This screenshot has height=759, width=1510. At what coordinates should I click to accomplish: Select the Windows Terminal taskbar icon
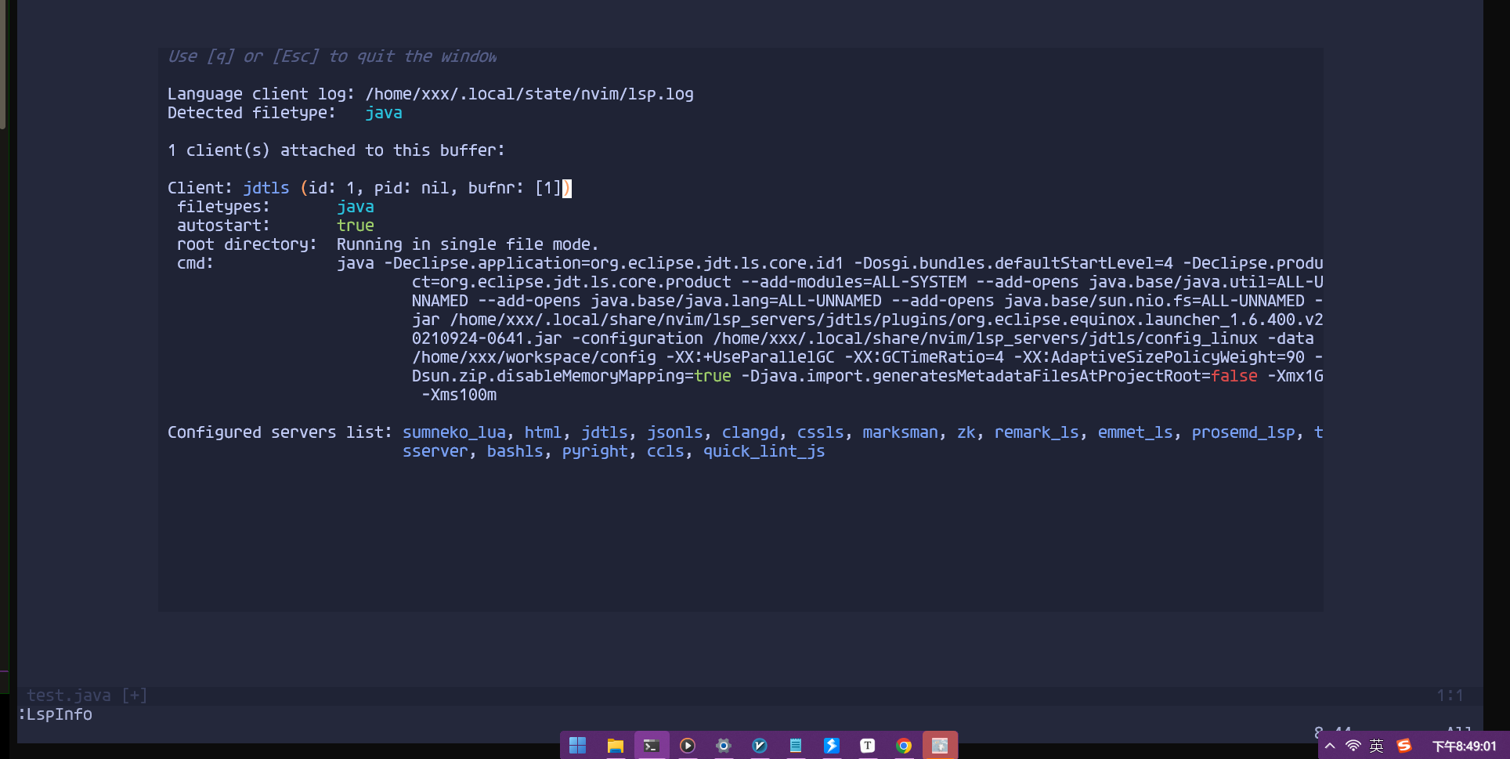(x=651, y=746)
